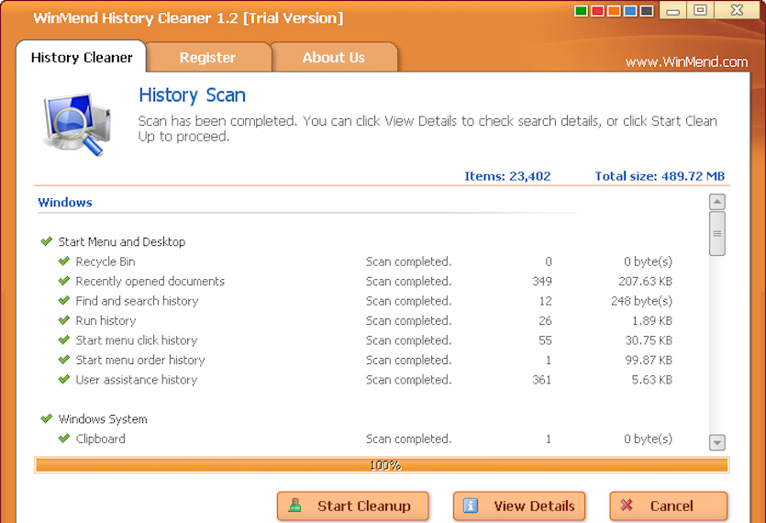Click the History Scan heading
Screen dimensions: 766x523
[x=192, y=95]
